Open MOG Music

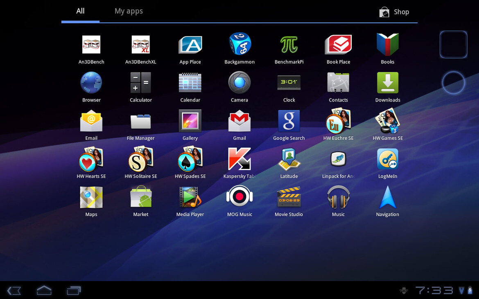pyautogui.click(x=239, y=196)
